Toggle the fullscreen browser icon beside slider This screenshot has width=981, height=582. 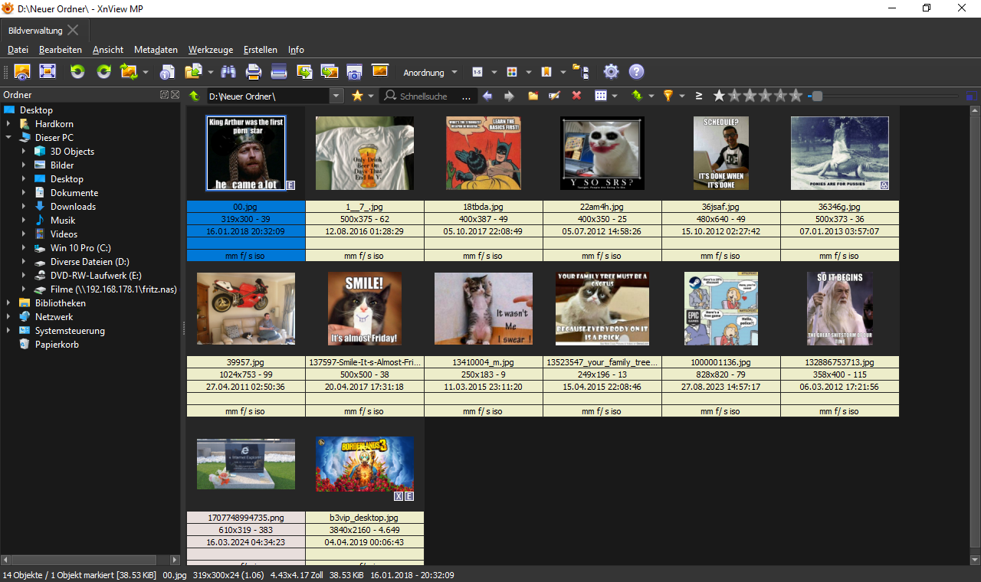pyautogui.click(x=972, y=96)
